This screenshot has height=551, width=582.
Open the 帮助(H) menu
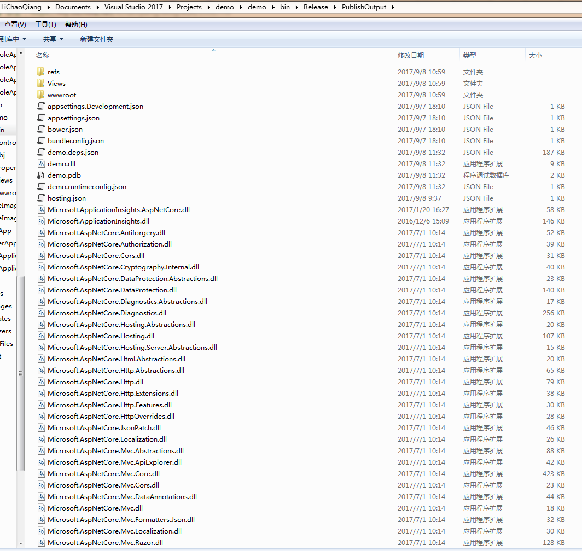[76, 25]
